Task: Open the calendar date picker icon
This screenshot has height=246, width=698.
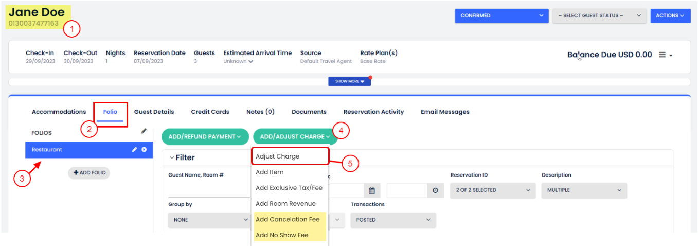Action: (371, 190)
